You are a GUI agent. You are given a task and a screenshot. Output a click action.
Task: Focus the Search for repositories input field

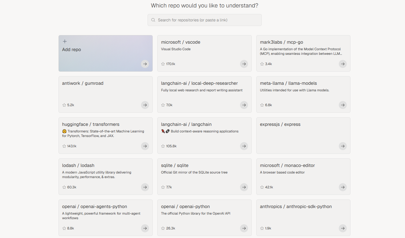(205, 20)
